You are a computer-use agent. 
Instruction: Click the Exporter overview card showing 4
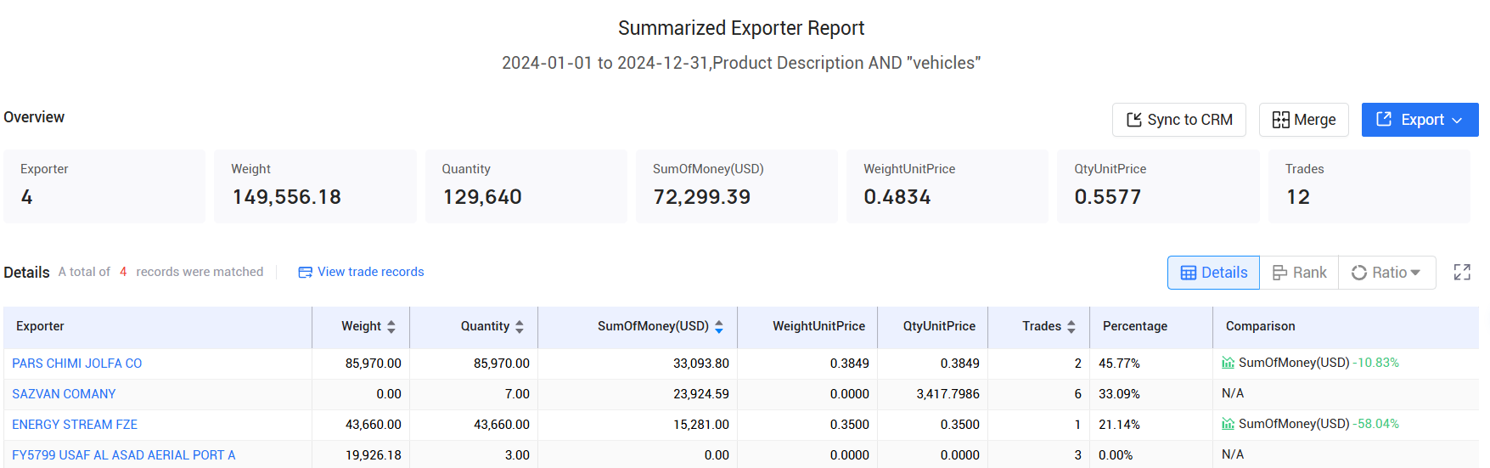[104, 186]
